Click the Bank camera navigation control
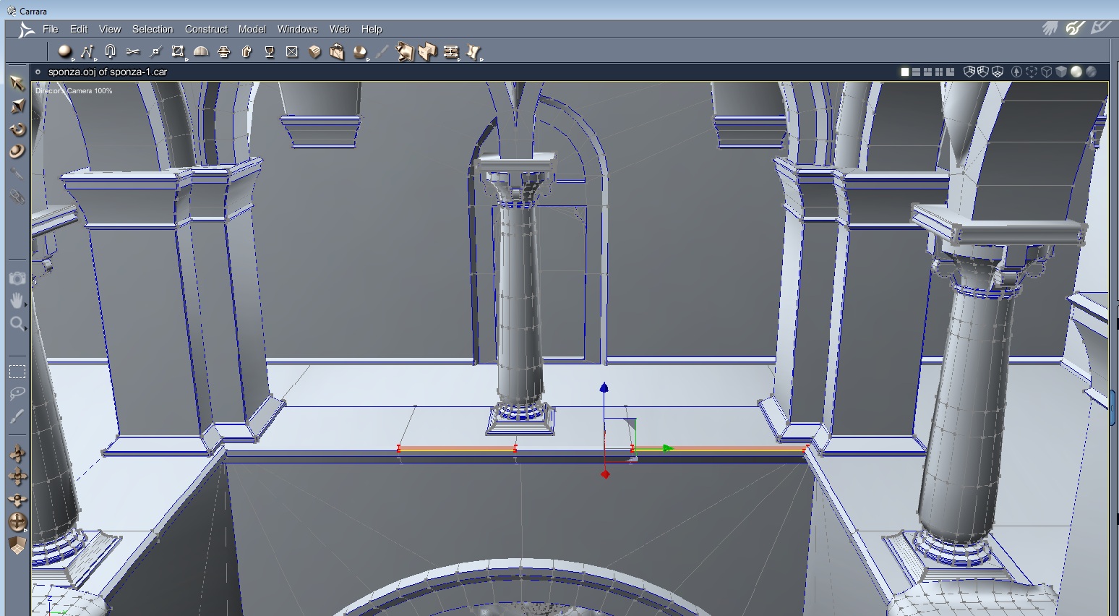1119x616 pixels. [x=17, y=499]
